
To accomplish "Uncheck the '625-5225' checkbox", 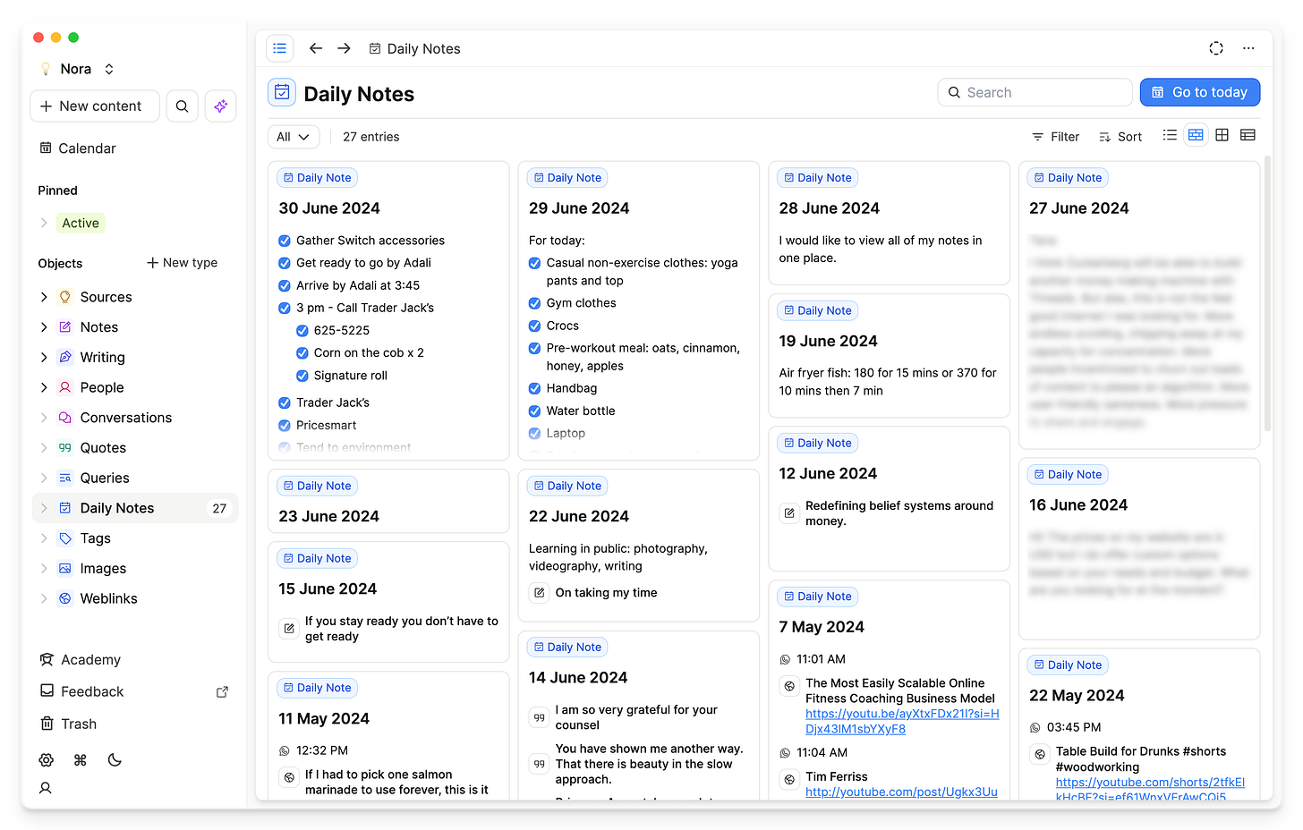I will coord(302,331).
